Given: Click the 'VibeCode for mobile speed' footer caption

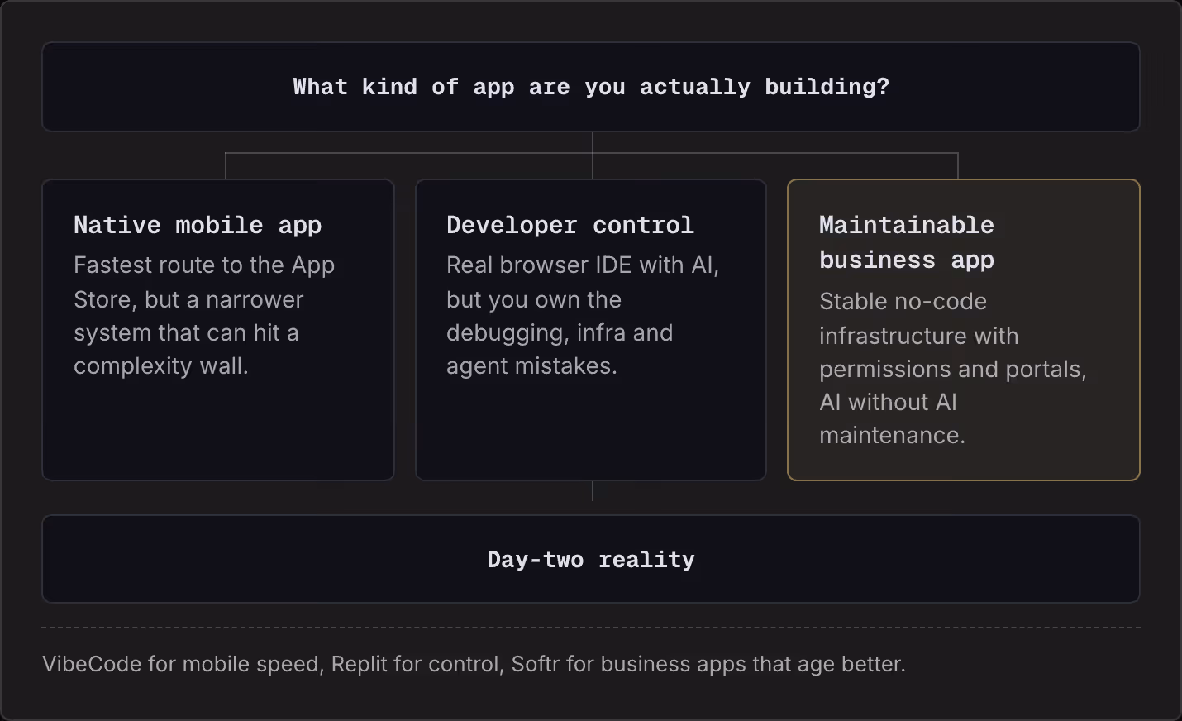Looking at the screenshot, I should point(474,664).
